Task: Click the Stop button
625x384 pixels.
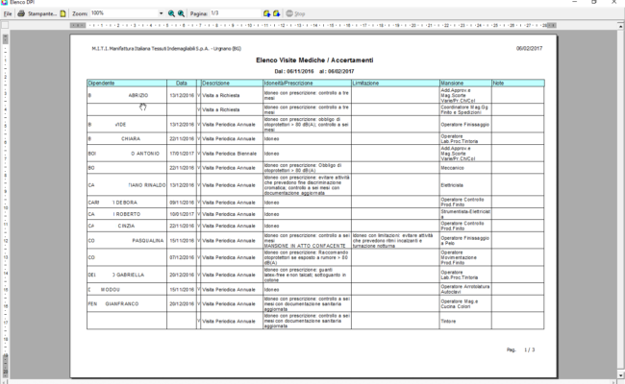Action: 295,13
